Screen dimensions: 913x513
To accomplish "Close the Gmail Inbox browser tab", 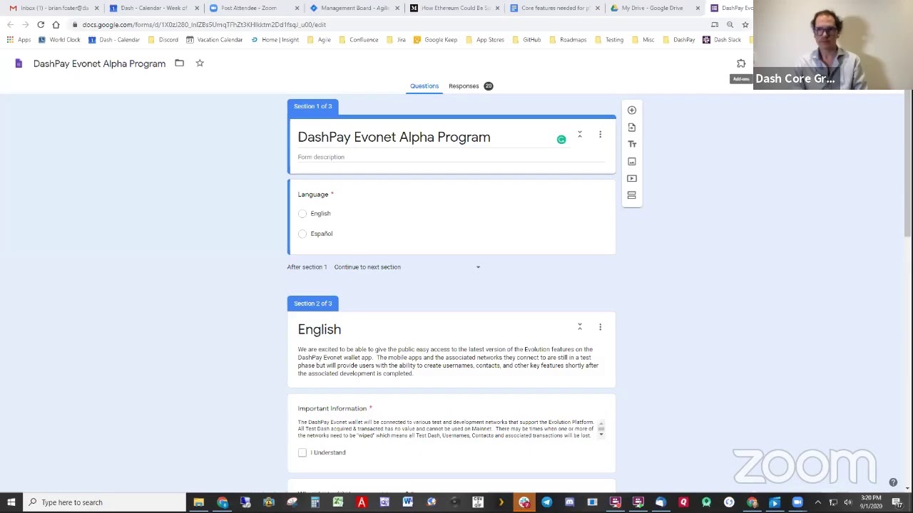I will coord(96,8).
